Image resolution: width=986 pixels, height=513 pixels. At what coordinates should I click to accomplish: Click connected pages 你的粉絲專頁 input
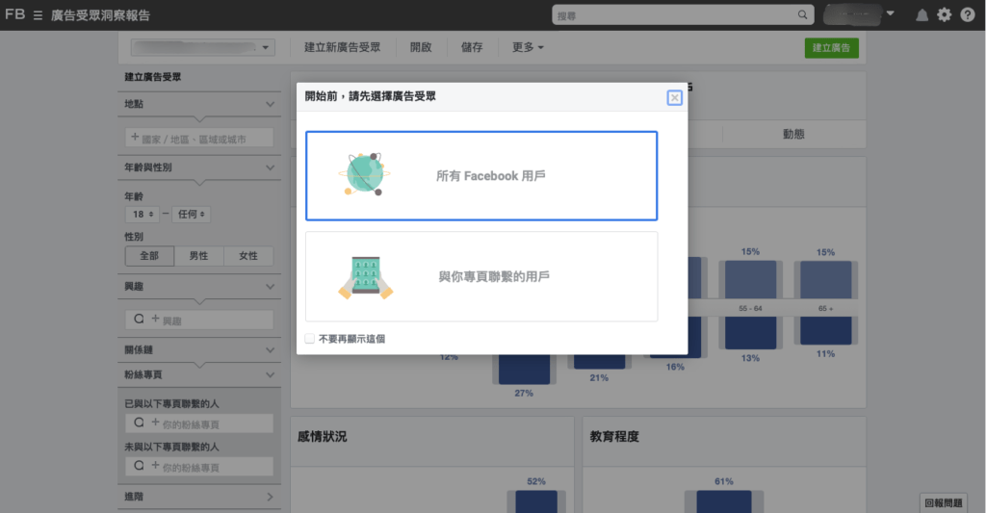coord(199,423)
